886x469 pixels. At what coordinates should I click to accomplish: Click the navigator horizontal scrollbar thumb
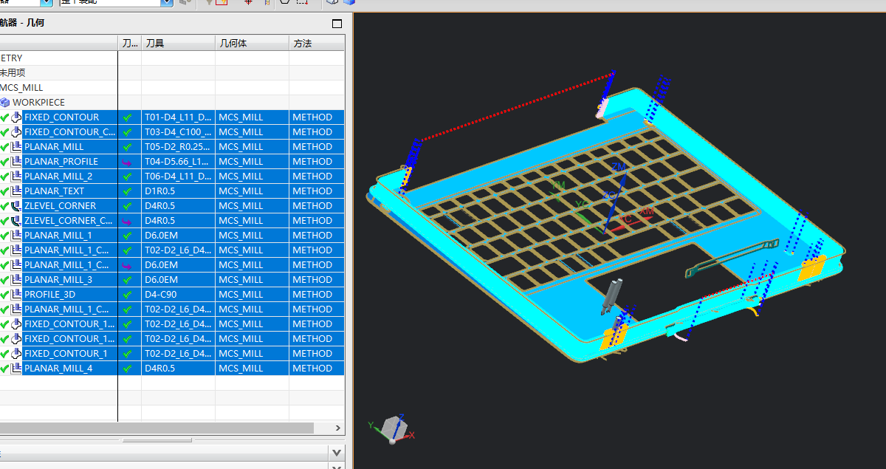tap(157, 428)
